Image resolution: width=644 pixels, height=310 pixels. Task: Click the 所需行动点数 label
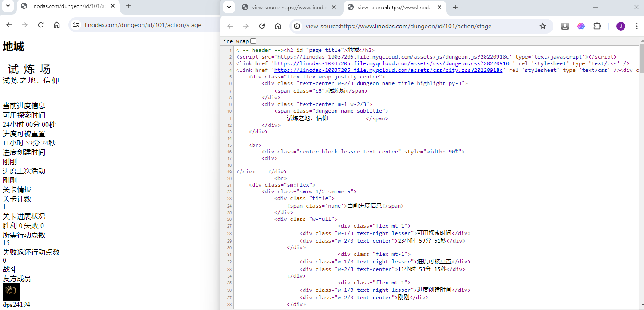click(x=24, y=235)
